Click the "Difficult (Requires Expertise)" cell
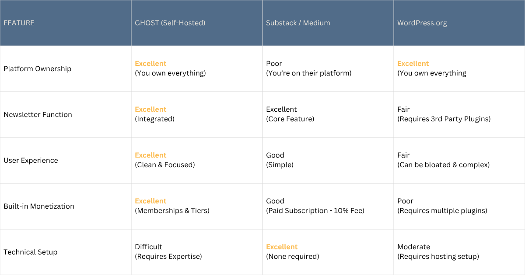The height and width of the screenshot is (275, 525). pyautogui.click(x=197, y=252)
